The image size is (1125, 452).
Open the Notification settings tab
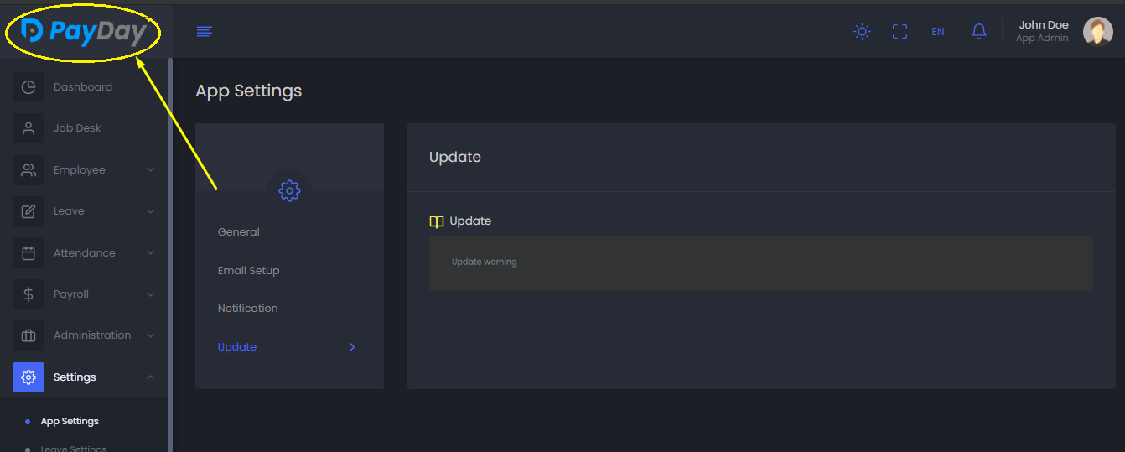coord(248,309)
